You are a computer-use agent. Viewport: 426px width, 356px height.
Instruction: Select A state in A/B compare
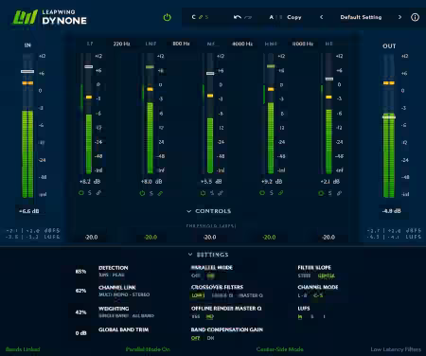pyautogui.click(x=271, y=17)
